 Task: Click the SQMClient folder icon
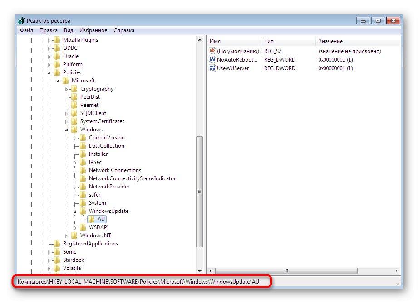[x=74, y=113]
